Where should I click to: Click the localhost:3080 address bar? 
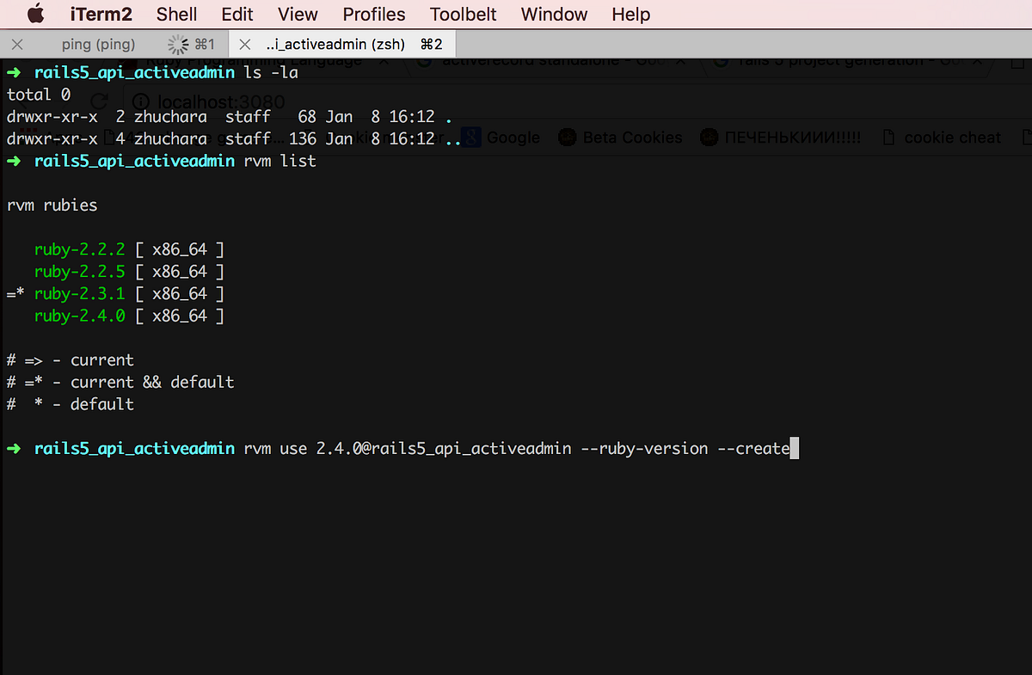pyautogui.click(x=220, y=101)
